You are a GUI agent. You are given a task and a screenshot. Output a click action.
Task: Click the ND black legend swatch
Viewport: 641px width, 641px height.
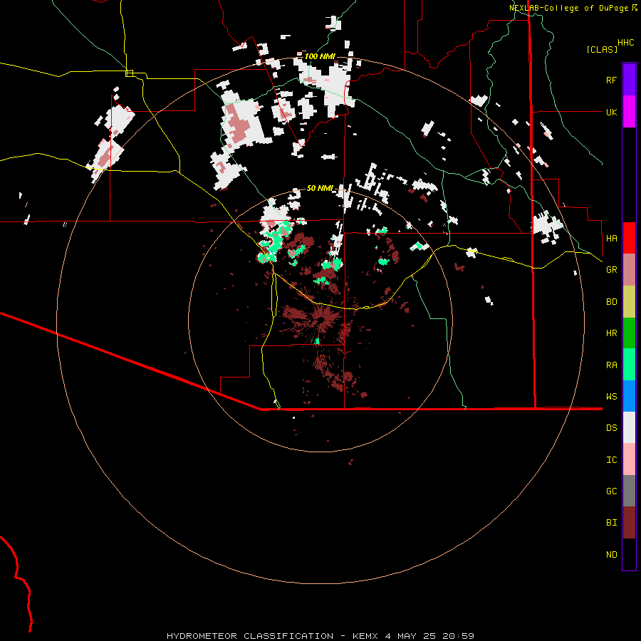[x=629, y=554]
